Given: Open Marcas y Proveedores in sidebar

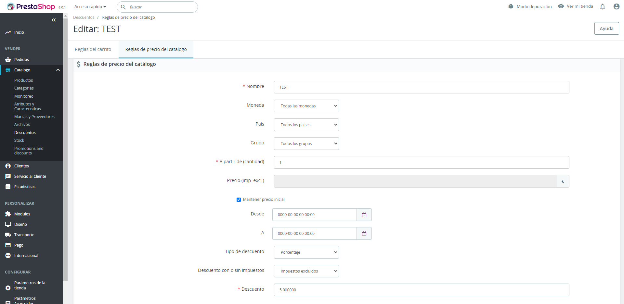Looking at the screenshot, I should coord(34,117).
